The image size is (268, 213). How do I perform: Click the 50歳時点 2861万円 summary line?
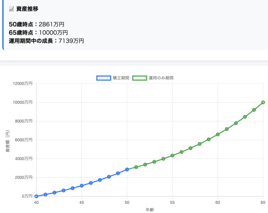coord(37,25)
